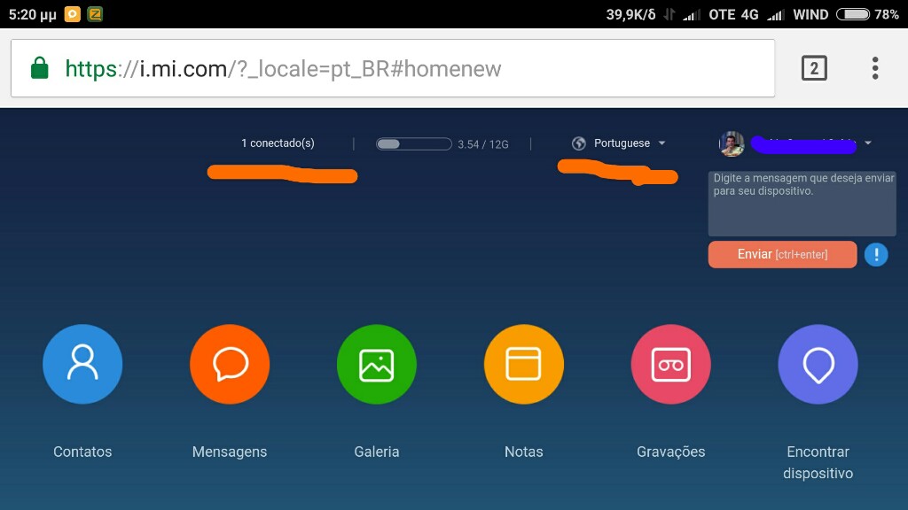
Task: Click the Enviar send button
Action: point(782,254)
